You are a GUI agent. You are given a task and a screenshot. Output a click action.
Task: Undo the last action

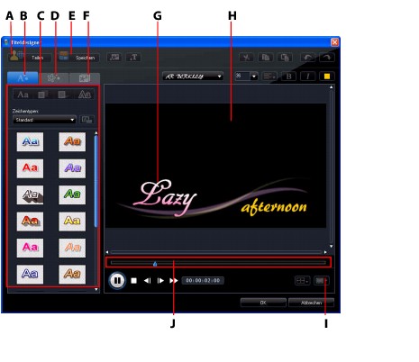click(308, 58)
